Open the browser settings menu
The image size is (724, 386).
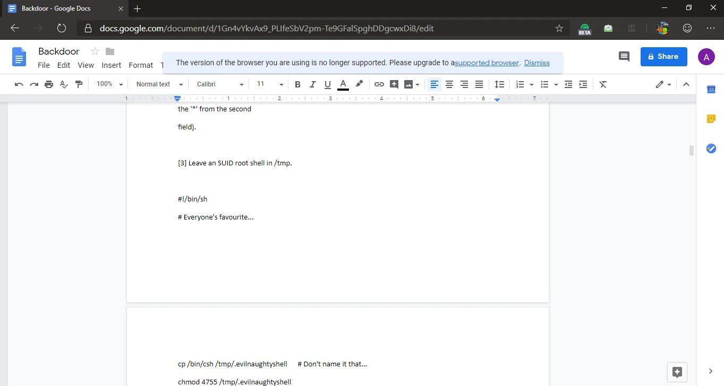(711, 28)
